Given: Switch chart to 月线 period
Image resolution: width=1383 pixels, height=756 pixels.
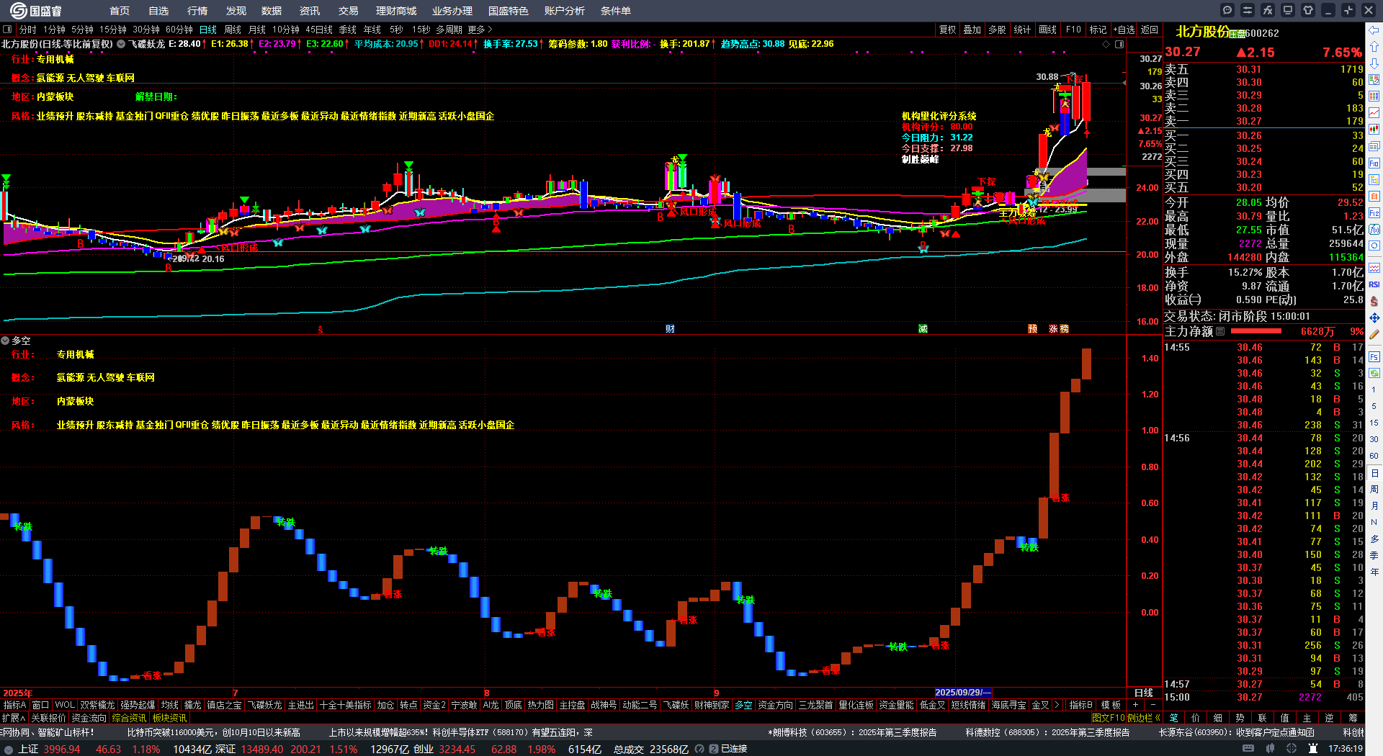Looking at the screenshot, I should [257, 30].
